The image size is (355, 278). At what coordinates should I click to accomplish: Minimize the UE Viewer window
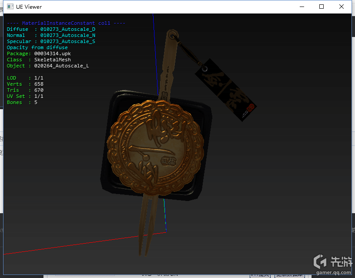(302, 7)
